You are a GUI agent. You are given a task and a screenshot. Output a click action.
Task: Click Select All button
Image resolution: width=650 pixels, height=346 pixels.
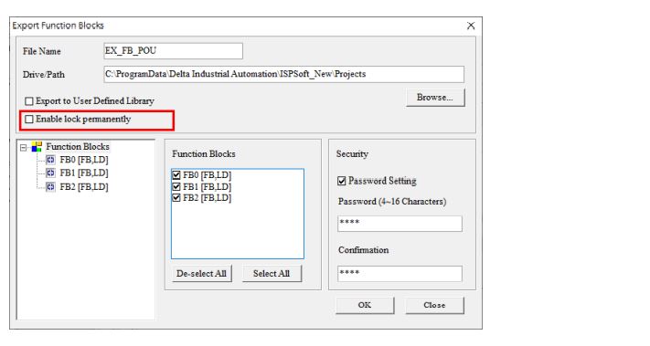point(272,274)
